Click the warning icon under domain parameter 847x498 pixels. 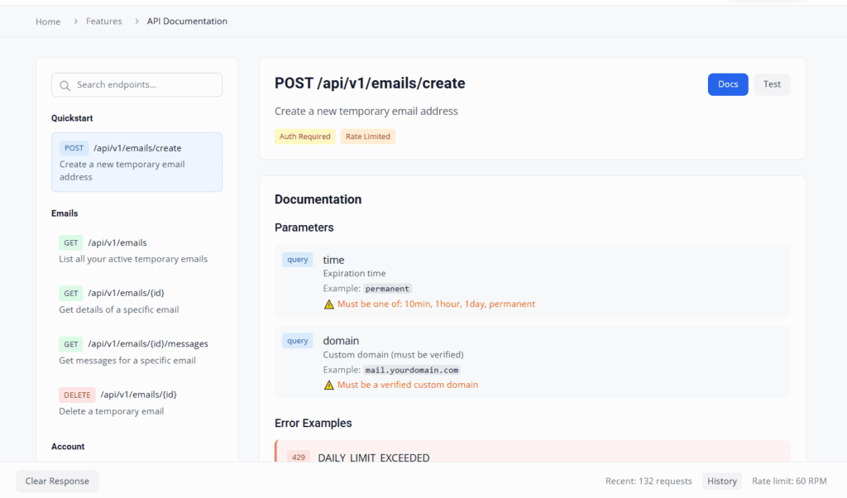pos(329,385)
